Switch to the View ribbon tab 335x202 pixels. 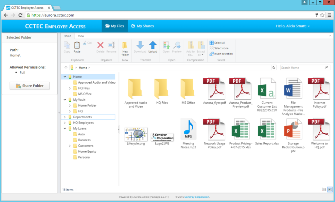(x=81, y=36)
